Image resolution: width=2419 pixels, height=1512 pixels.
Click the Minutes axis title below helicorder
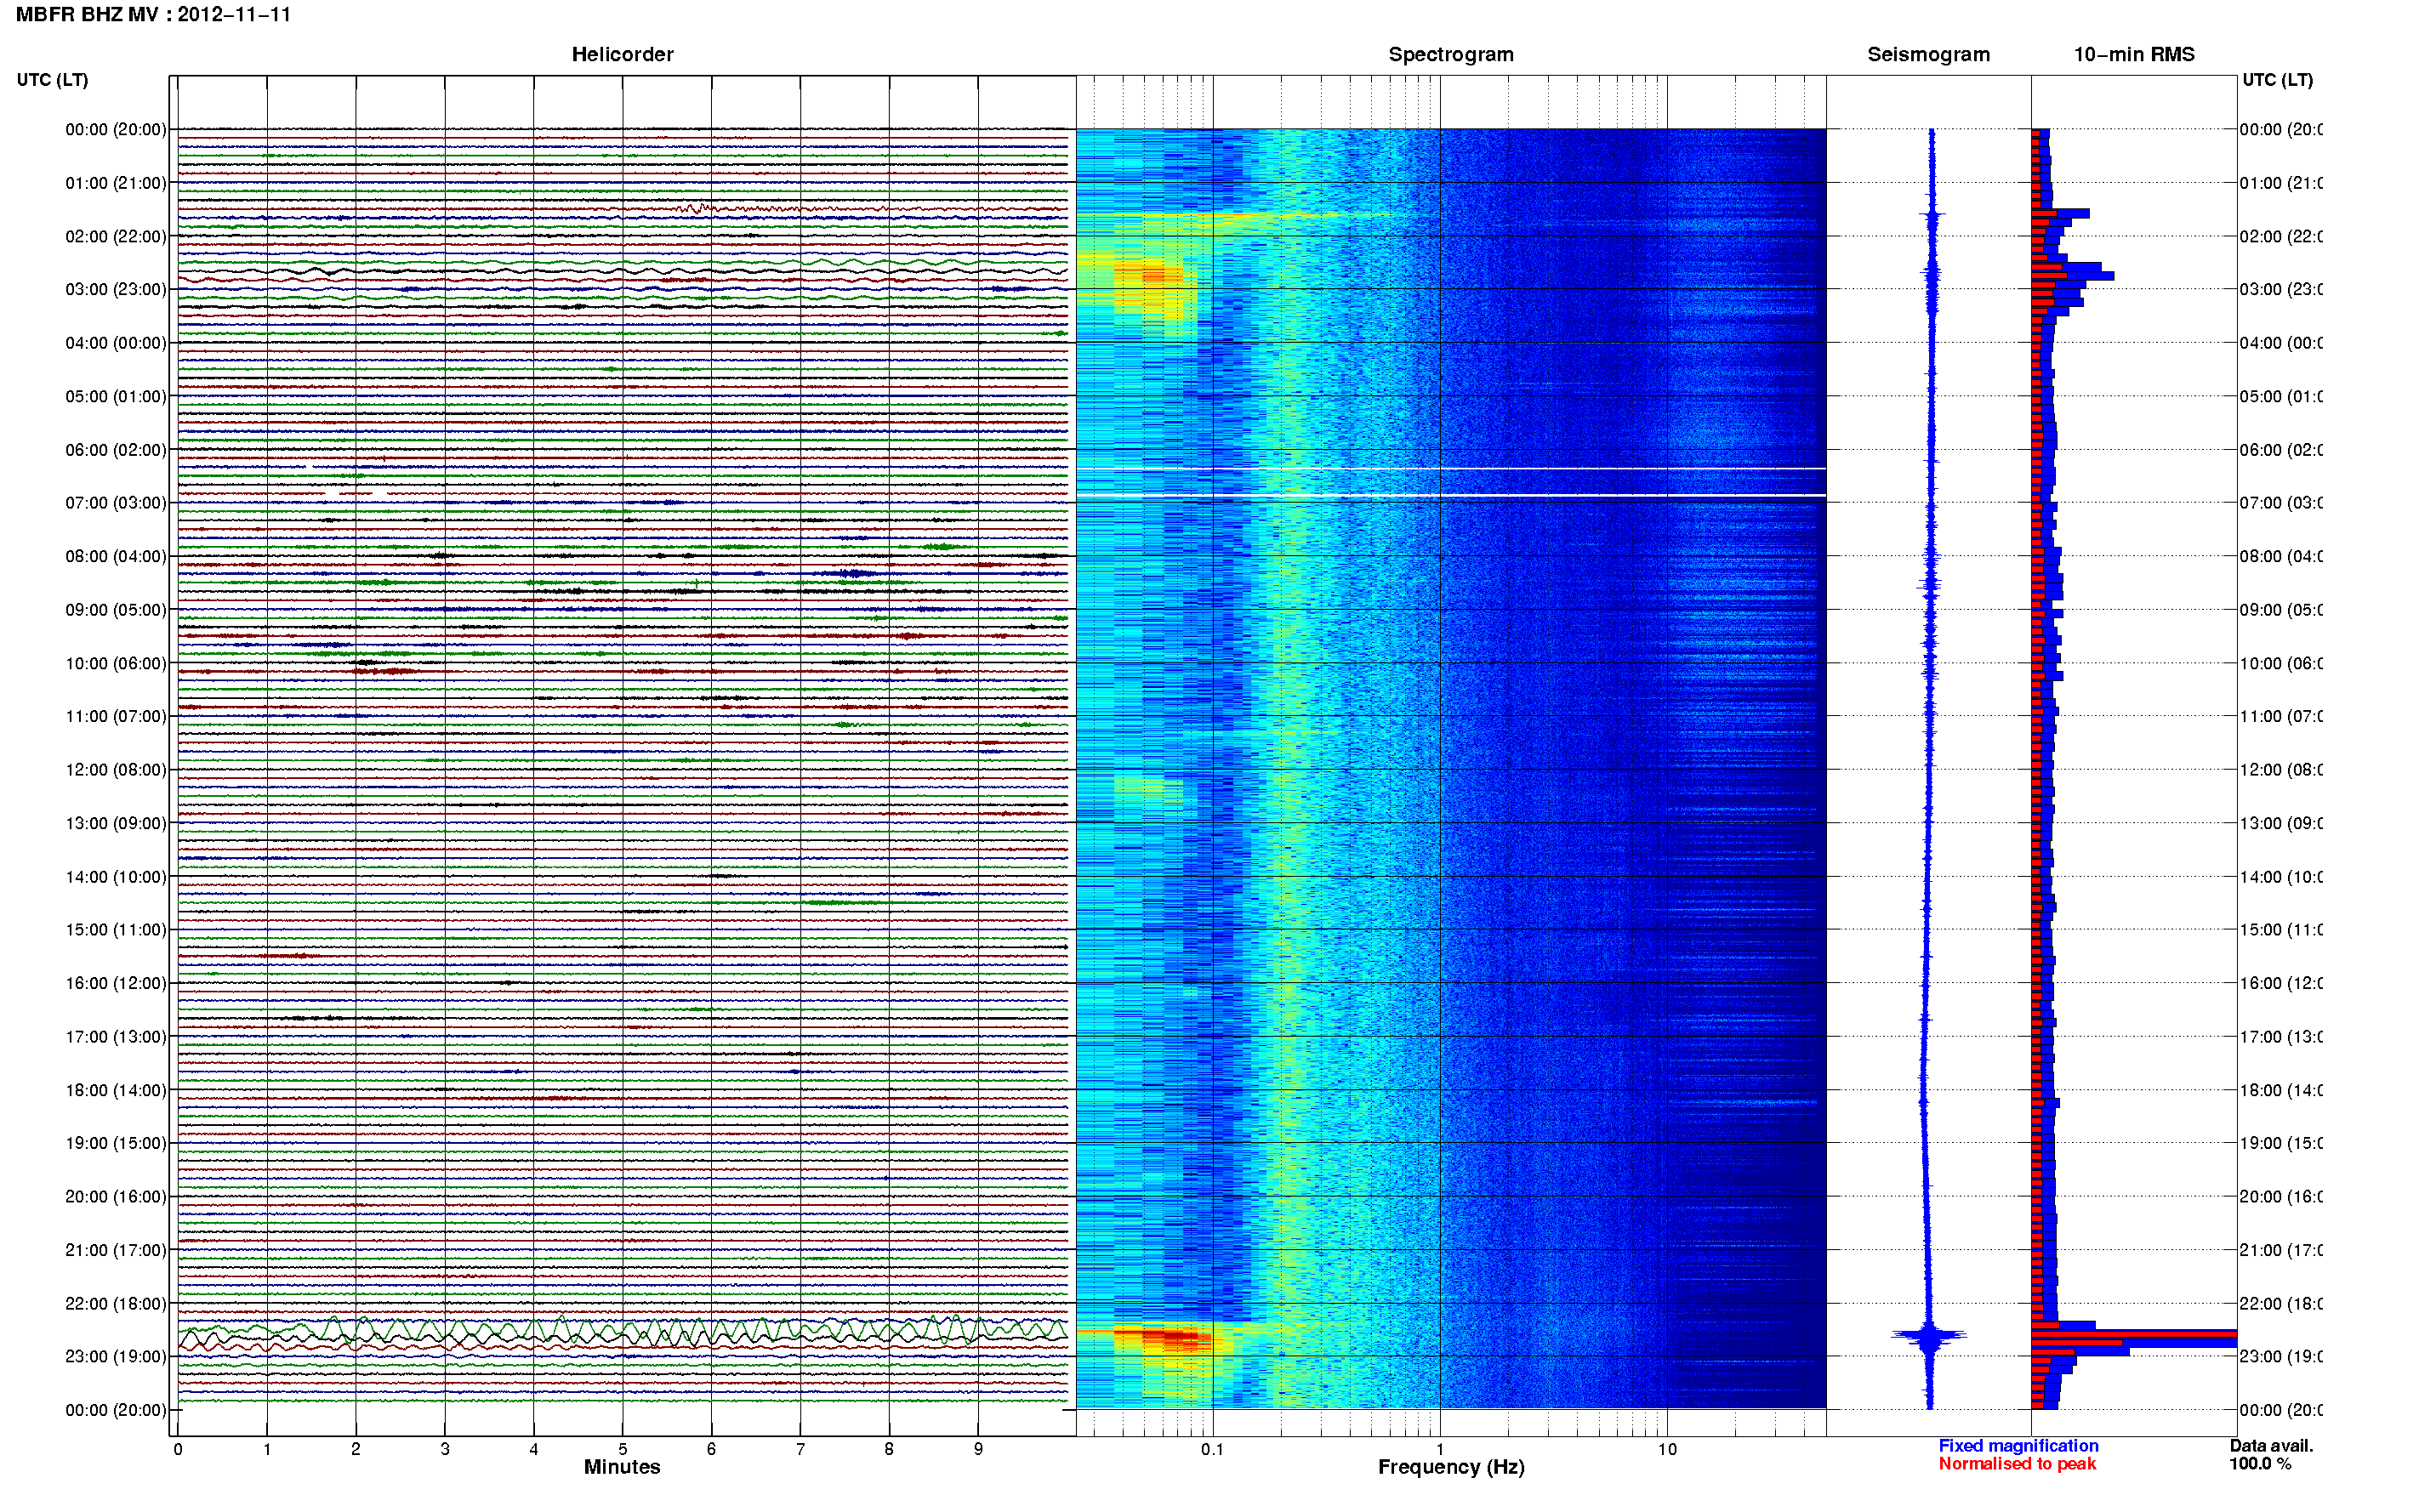tap(622, 1467)
